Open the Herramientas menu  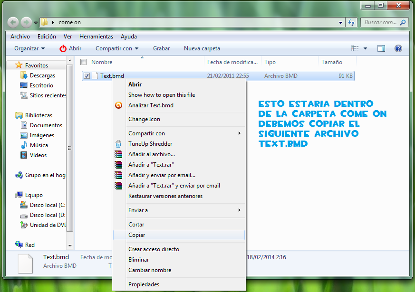[96, 37]
